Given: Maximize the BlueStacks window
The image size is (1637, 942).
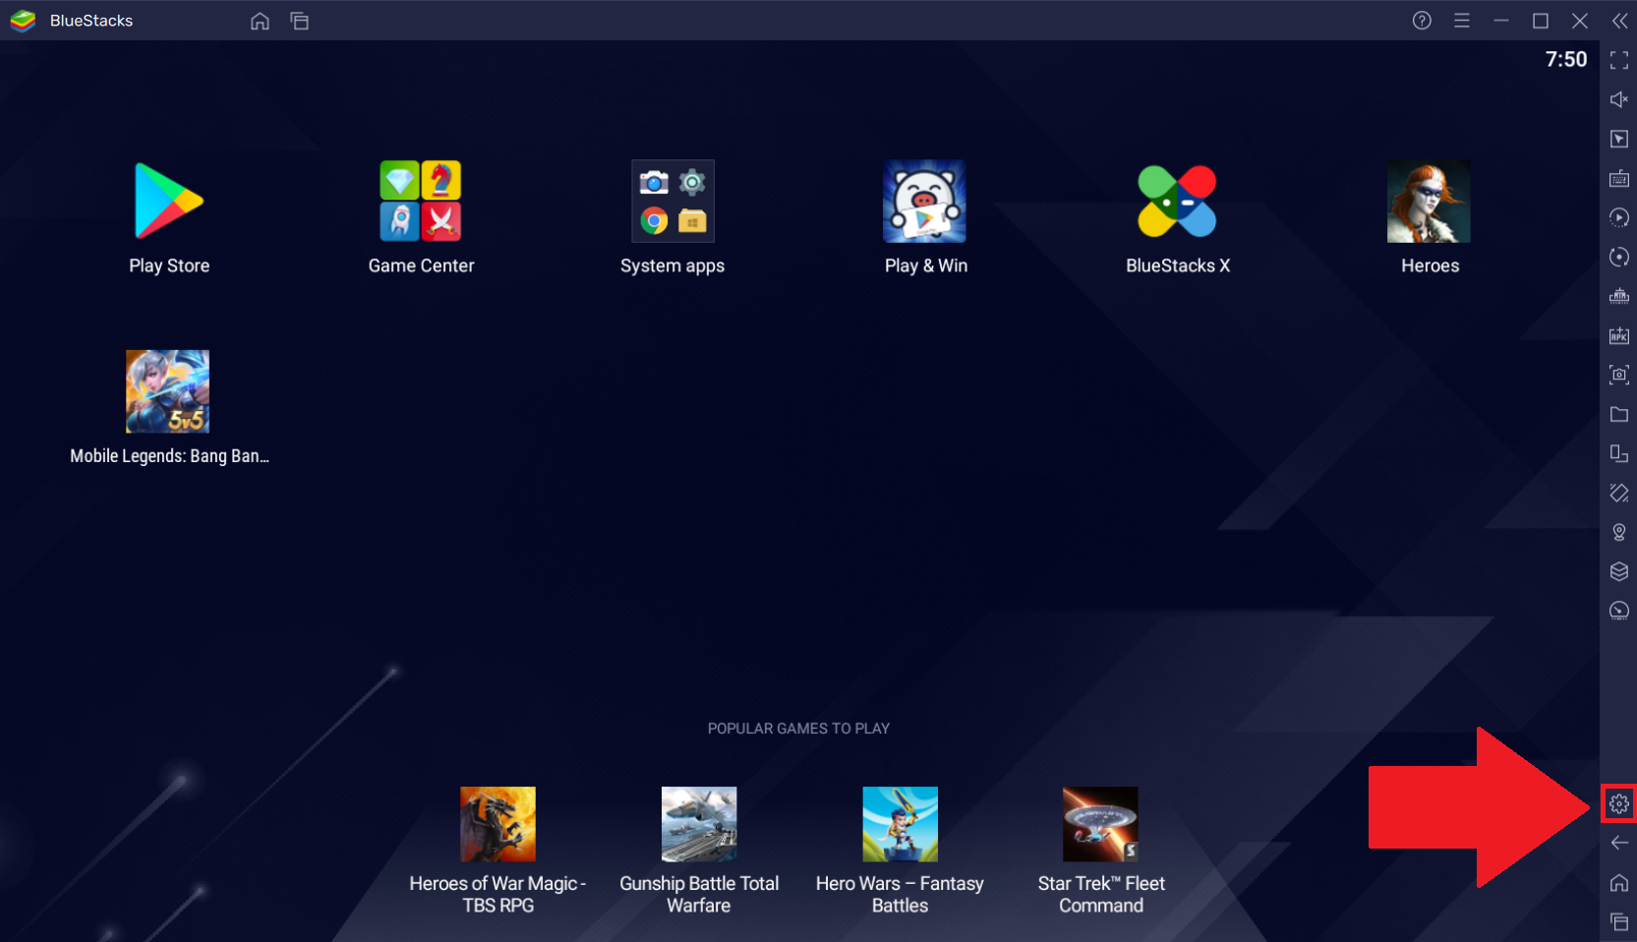Looking at the screenshot, I should pyautogui.click(x=1541, y=21).
